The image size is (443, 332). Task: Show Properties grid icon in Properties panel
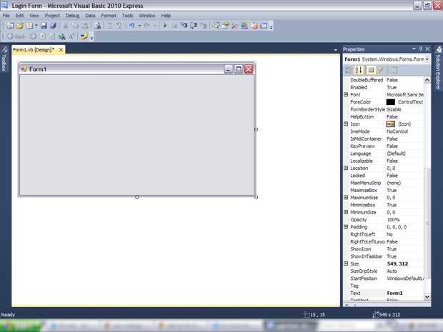[x=371, y=70]
